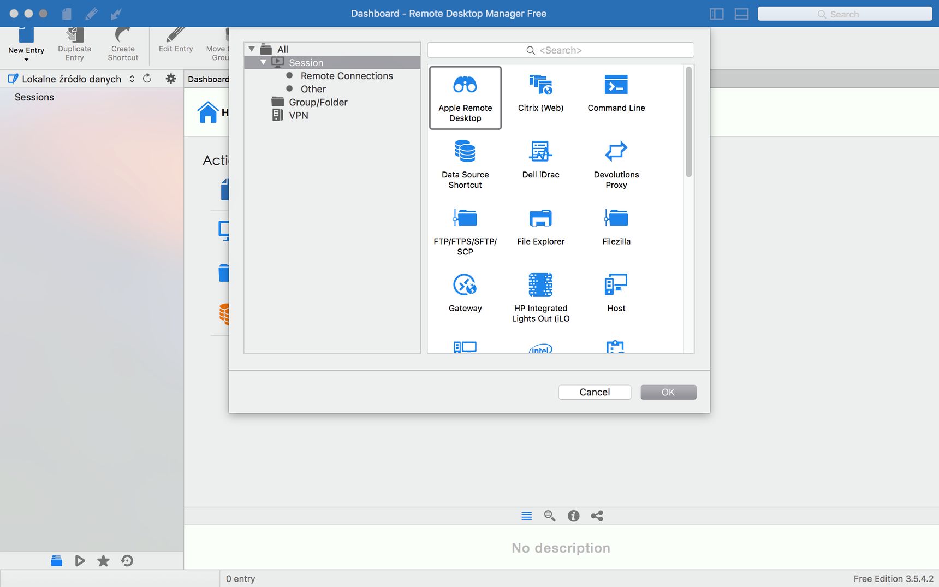Collapse the All tree node
The height and width of the screenshot is (587, 939).
pyautogui.click(x=252, y=49)
